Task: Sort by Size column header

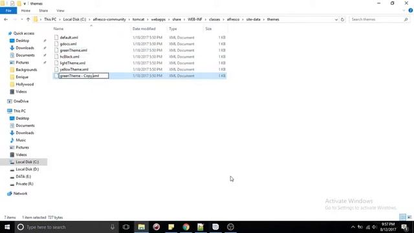Action: [x=208, y=28]
